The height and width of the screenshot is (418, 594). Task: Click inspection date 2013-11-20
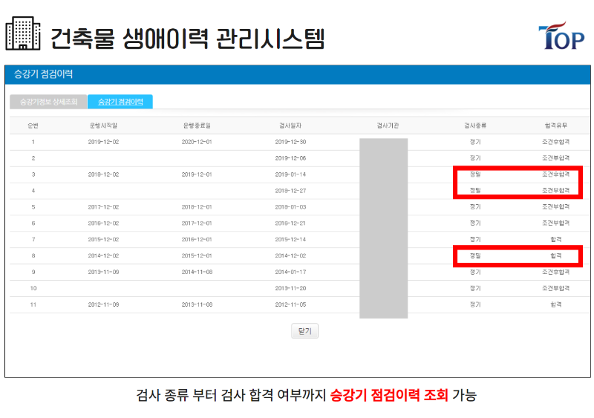tap(290, 288)
